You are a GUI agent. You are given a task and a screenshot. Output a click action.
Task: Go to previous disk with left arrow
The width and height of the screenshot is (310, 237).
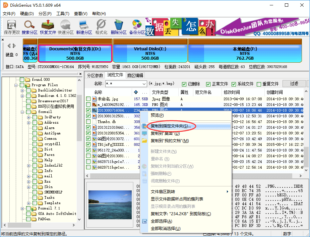[9, 46]
